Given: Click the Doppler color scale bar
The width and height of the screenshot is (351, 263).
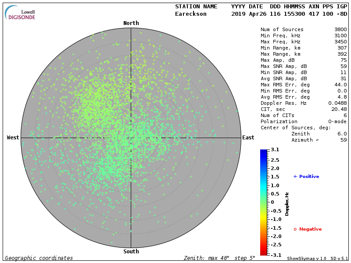Looking at the screenshot, I should 264,202.
